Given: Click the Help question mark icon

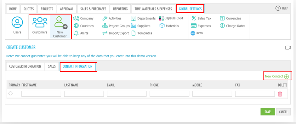Looking at the screenshot, I should [278, 8].
